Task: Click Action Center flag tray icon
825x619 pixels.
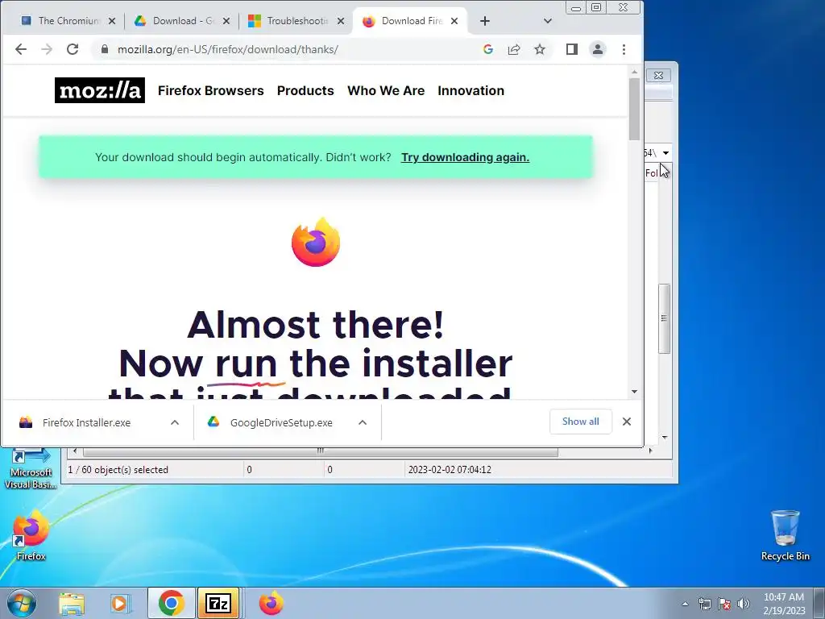Action: (x=724, y=604)
